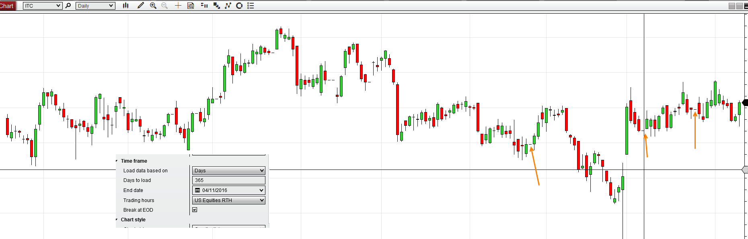748x239 pixels.
Task: Open the indicators icon
Action: [204, 6]
